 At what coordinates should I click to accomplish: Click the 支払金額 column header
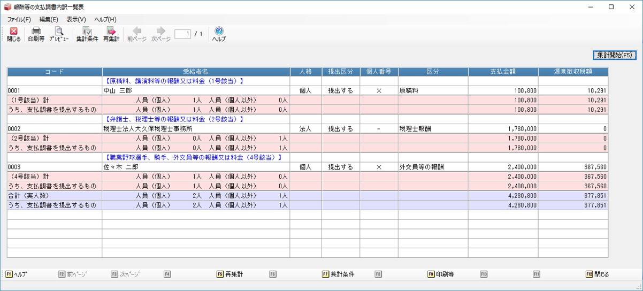coord(503,72)
